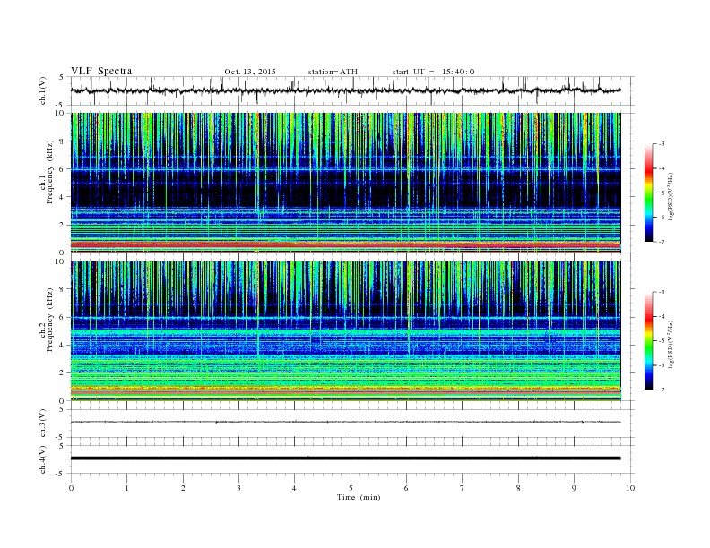Click the "1" tick label on the time axis

(x=126, y=488)
